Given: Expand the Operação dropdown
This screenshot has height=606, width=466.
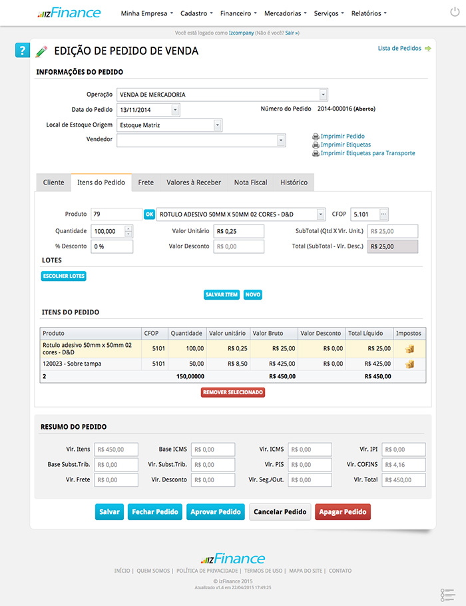Looking at the screenshot, I should [323, 95].
